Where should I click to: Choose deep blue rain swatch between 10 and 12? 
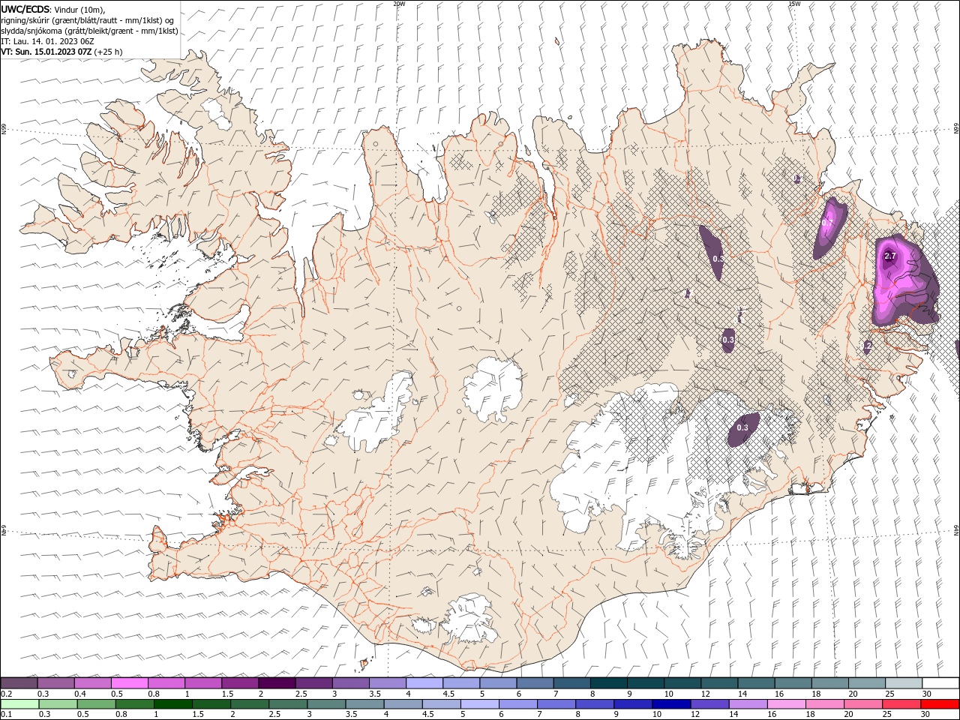pyautogui.click(x=670, y=704)
